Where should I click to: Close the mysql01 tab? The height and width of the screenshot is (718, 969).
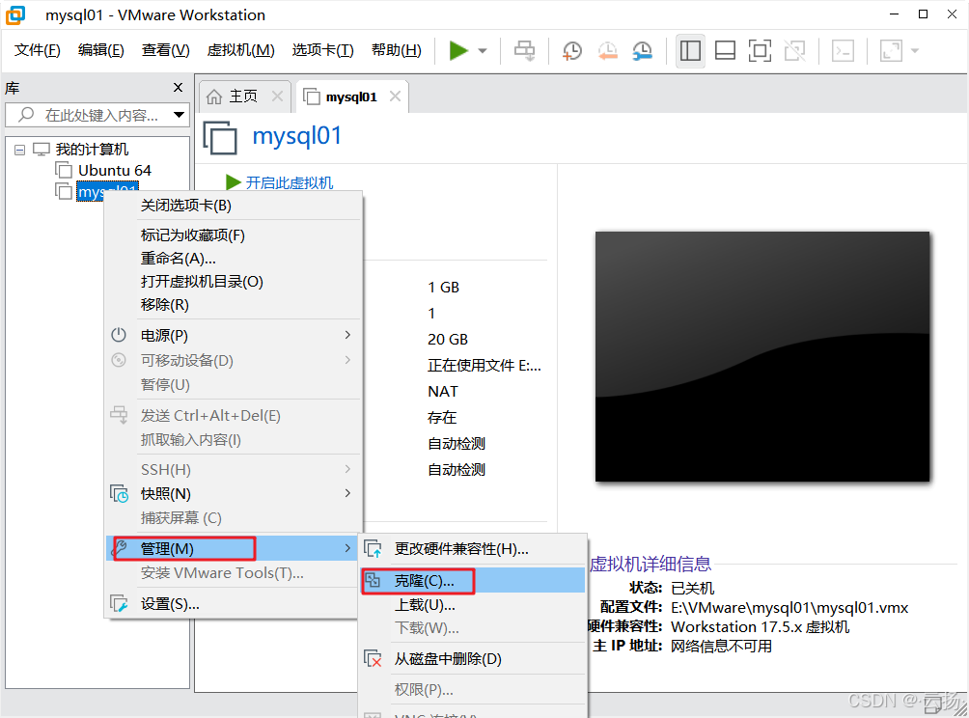395,97
